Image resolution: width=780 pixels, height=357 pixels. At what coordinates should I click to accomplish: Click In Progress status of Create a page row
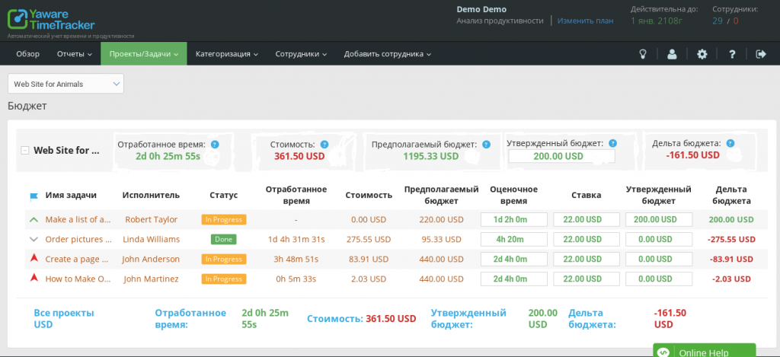224,259
